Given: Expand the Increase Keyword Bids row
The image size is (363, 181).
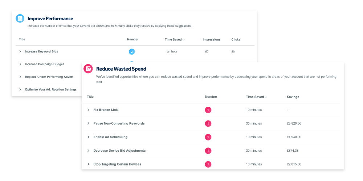Looking at the screenshot, I should tap(20, 51).
